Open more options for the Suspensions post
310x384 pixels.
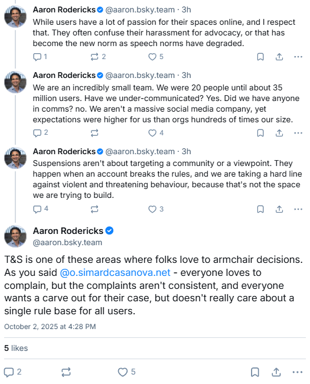298,209
